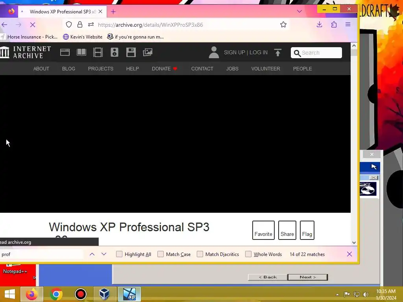
Task: Open the XP app in the taskbar
Action: tap(129, 294)
